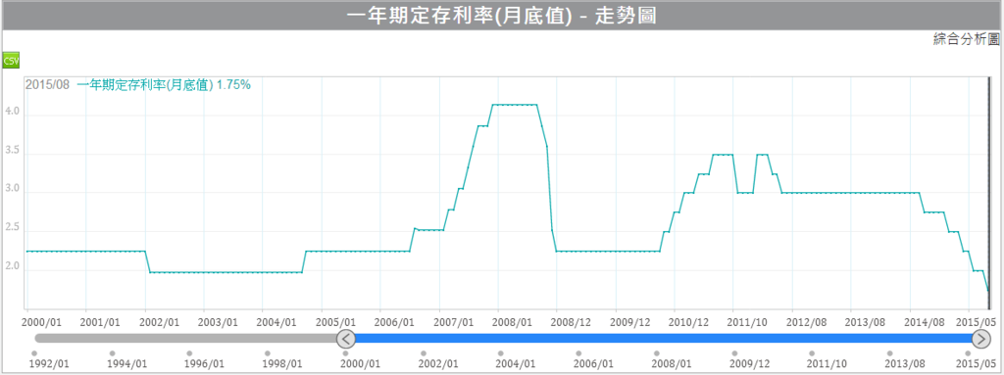Click the 2.5 y-axis label
The height and width of the screenshot is (375, 1004).
(13, 227)
